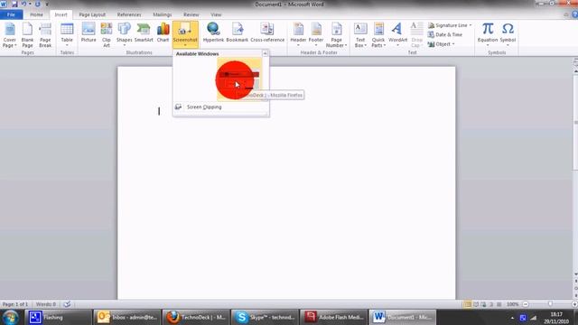The image size is (578, 325).
Task: Click the zoom out minus button
Action: 526,304
